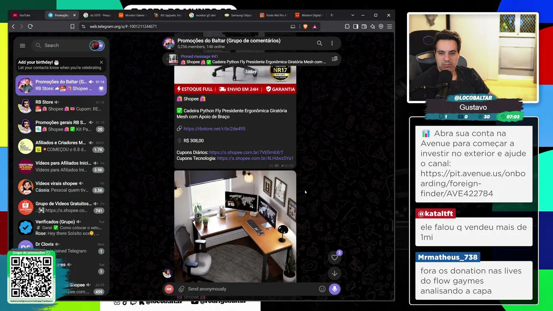
Task: Switch to the Samsung Odyssey tab
Action: 239,15
